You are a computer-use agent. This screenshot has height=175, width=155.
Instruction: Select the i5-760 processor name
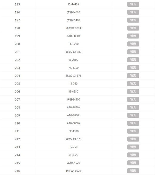point(73,84)
